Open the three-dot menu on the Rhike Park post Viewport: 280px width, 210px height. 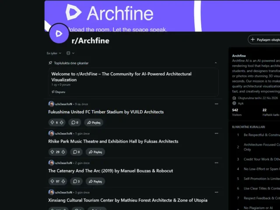pos(217,133)
